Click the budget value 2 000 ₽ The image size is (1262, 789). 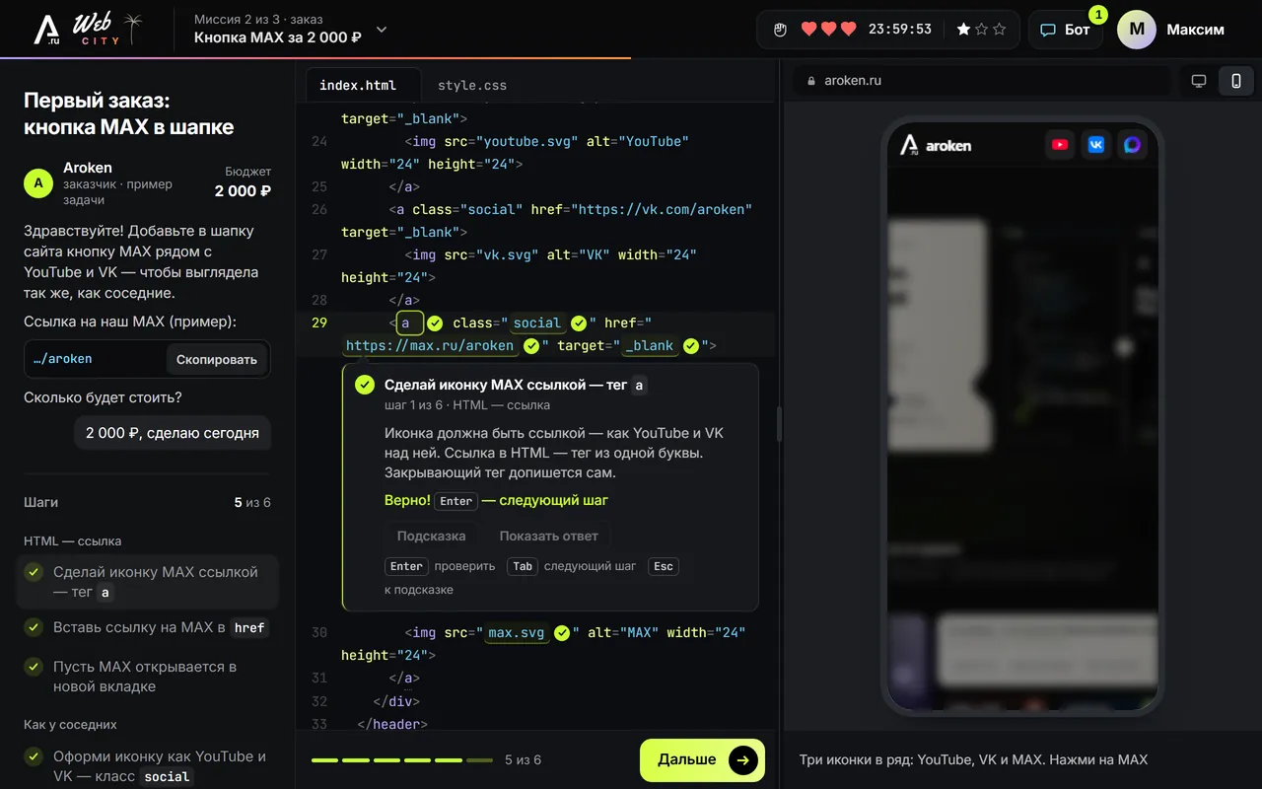click(x=243, y=190)
